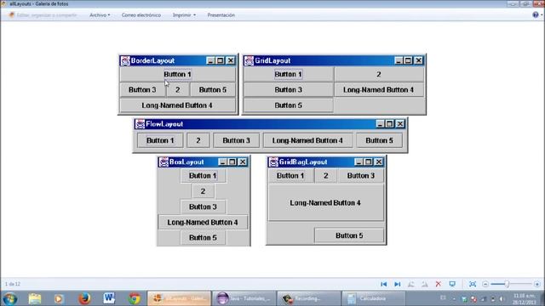Zoom in with the plus icon
Image resolution: width=545 pixels, height=306 pixels.
pos(537,284)
